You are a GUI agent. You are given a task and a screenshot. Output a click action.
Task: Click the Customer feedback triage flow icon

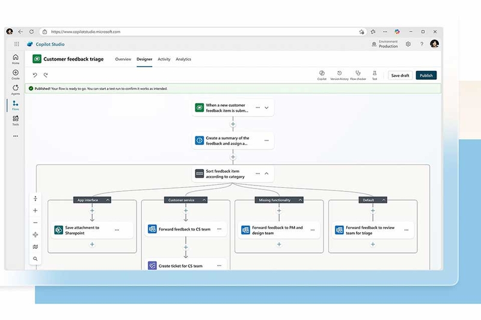tap(37, 59)
